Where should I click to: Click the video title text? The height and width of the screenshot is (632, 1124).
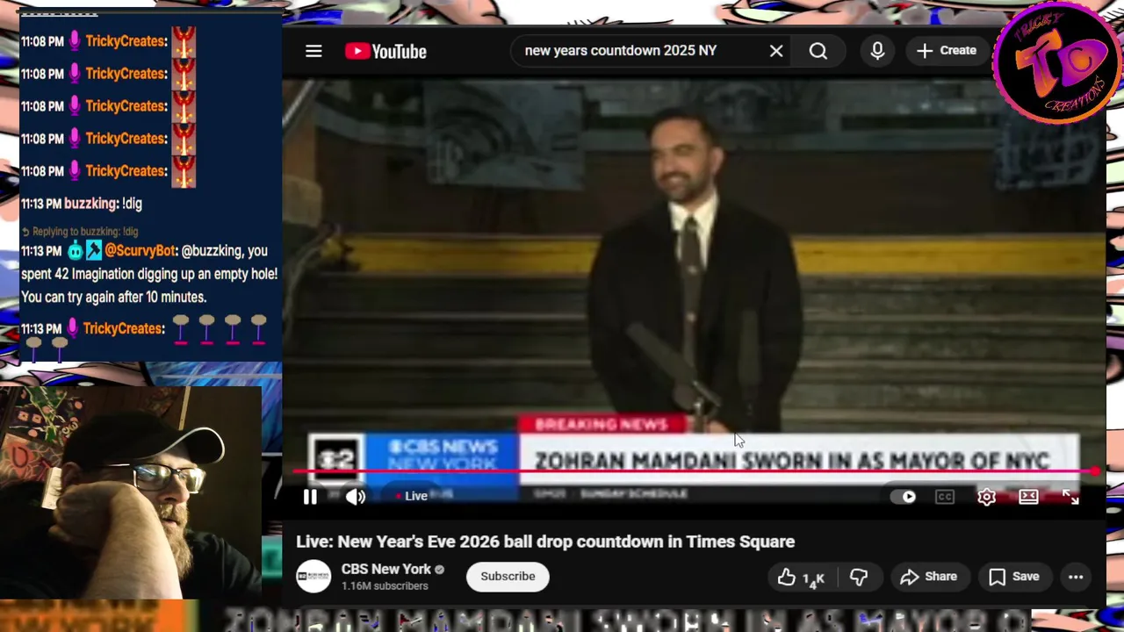tap(545, 542)
